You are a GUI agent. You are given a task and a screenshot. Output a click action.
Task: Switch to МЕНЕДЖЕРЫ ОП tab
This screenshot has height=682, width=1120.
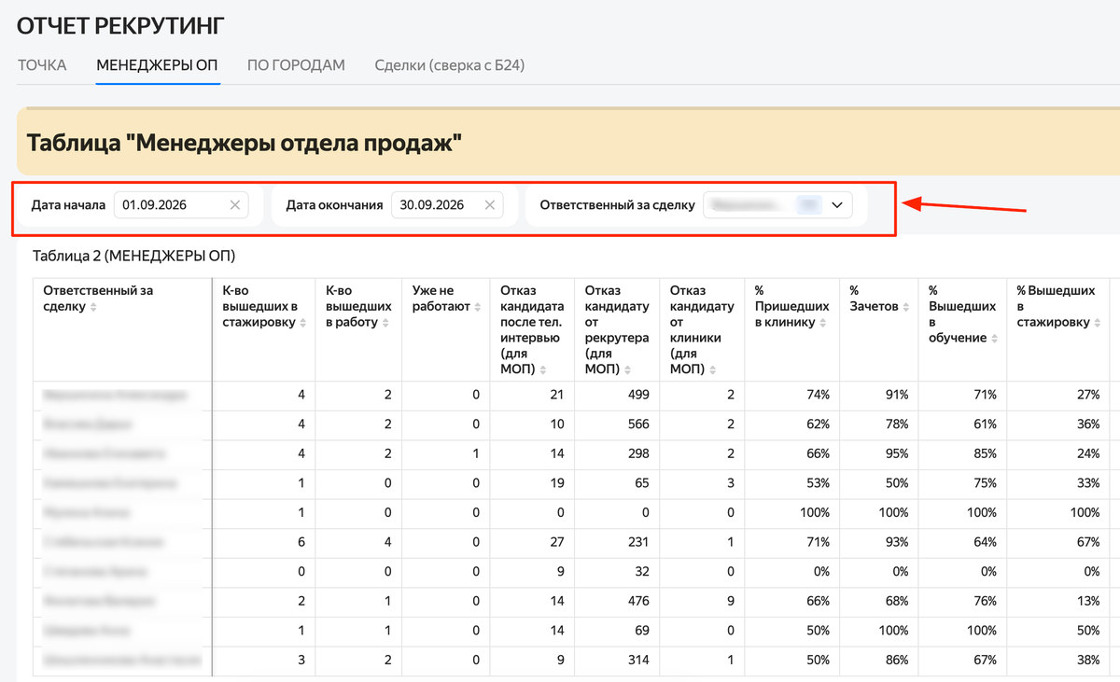[158, 65]
